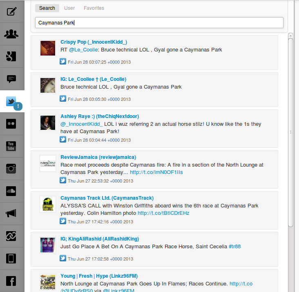Open the #tr88 hashtag link
Image resolution: width=299 pixels, height=292 pixels.
coord(235,247)
